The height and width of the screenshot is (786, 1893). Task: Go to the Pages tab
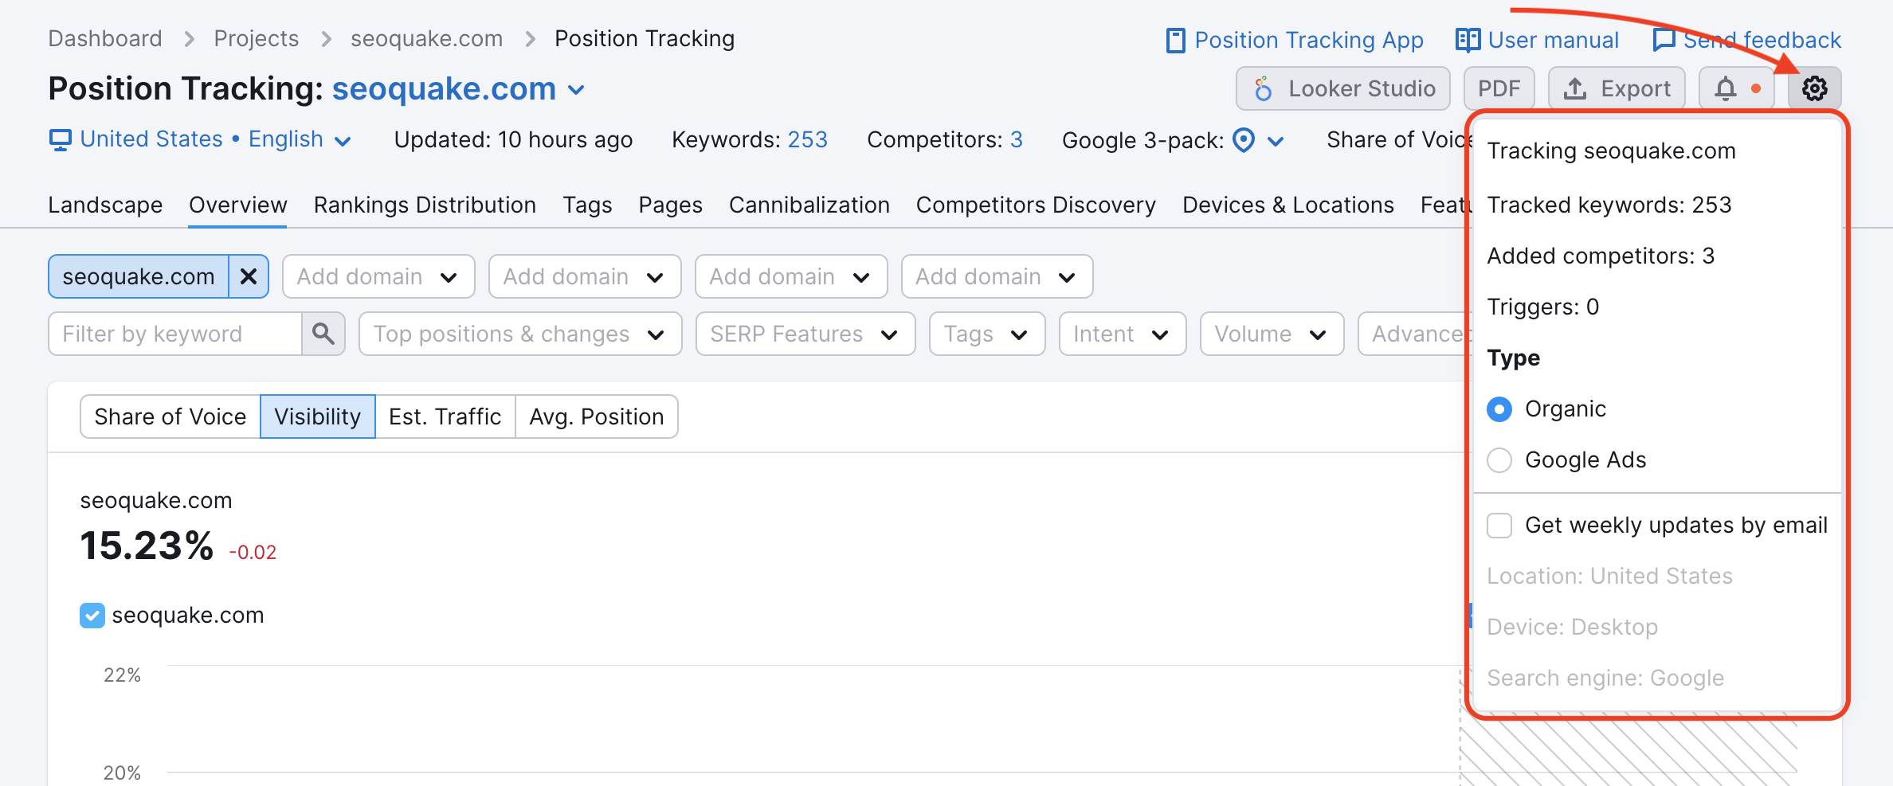[670, 205]
